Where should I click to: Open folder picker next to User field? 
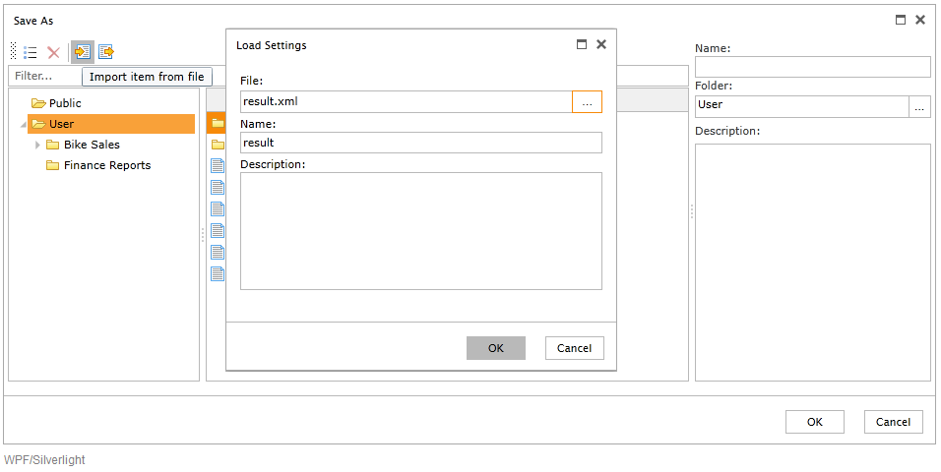pos(919,107)
